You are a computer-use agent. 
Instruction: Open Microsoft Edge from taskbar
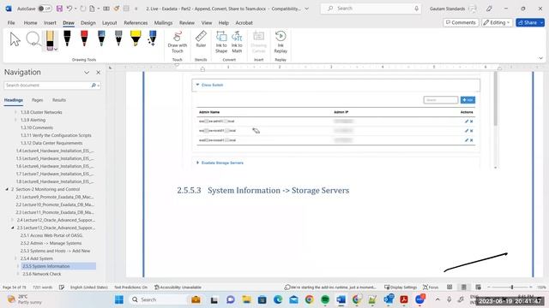pyautogui.click(x=278, y=299)
